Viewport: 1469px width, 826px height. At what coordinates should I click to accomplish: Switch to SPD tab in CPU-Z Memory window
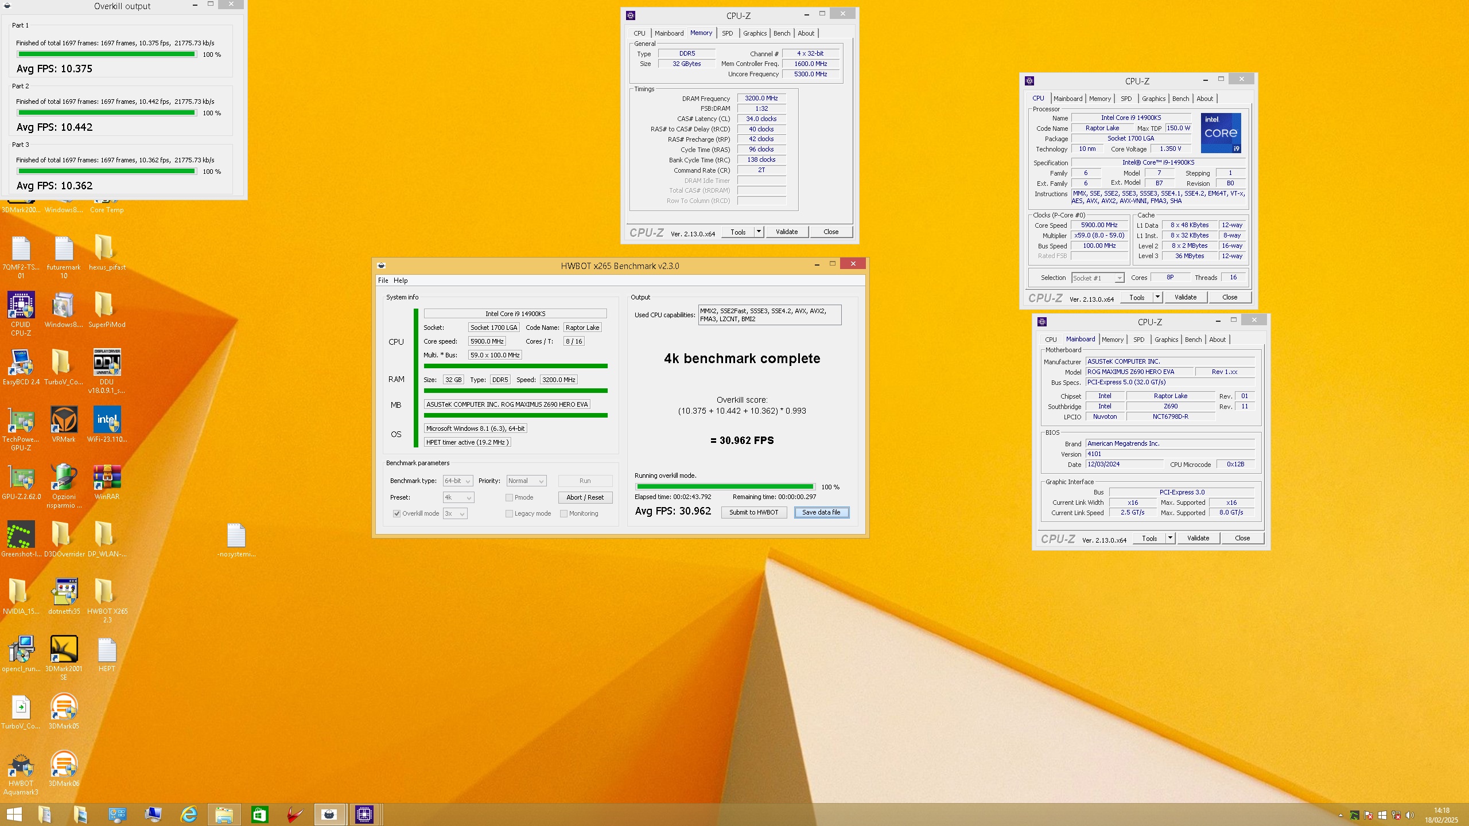(x=728, y=33)
